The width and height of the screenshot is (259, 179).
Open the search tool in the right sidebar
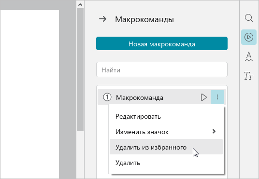point(249,18)
